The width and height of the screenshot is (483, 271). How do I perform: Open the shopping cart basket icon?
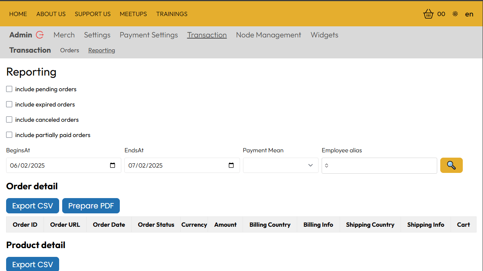coord(428,14)
